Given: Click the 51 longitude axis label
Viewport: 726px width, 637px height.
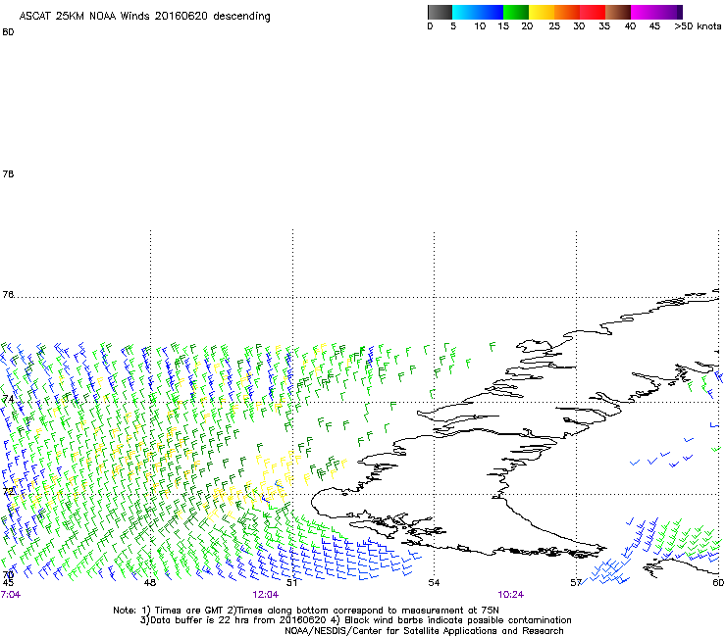Looking at the screenshot, I should click(x=291, y=583).
